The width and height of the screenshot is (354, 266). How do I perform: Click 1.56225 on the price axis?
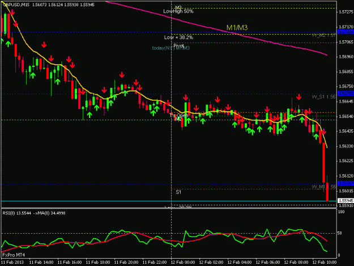click(x=346, y=161)
